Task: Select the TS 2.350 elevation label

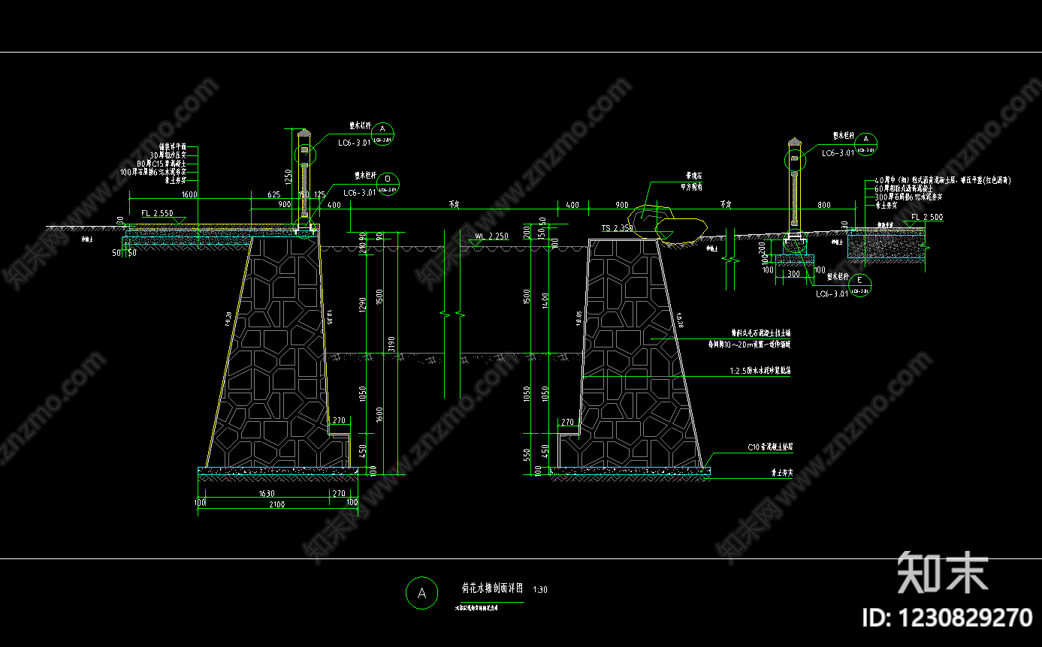Action: 618,227
